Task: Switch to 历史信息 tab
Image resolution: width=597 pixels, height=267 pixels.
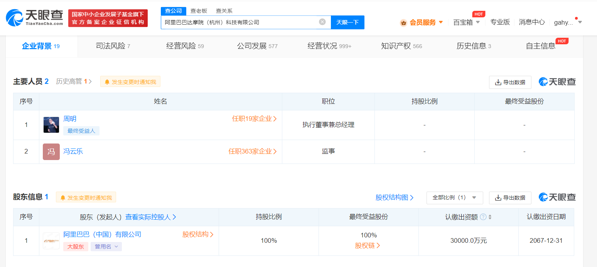Action: tap(474, 46)
